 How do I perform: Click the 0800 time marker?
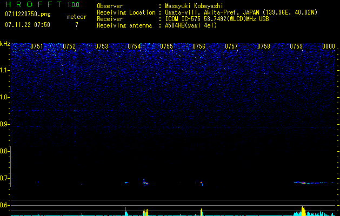pos(329,46)
